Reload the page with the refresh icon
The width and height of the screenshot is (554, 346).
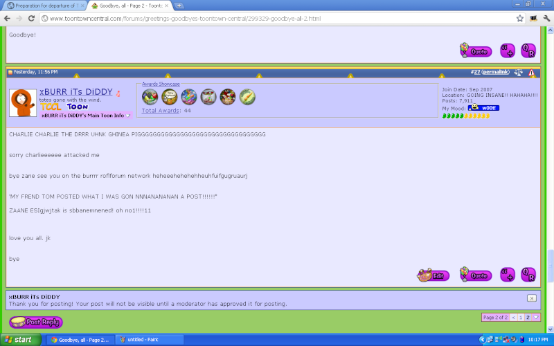click(31, 19)
